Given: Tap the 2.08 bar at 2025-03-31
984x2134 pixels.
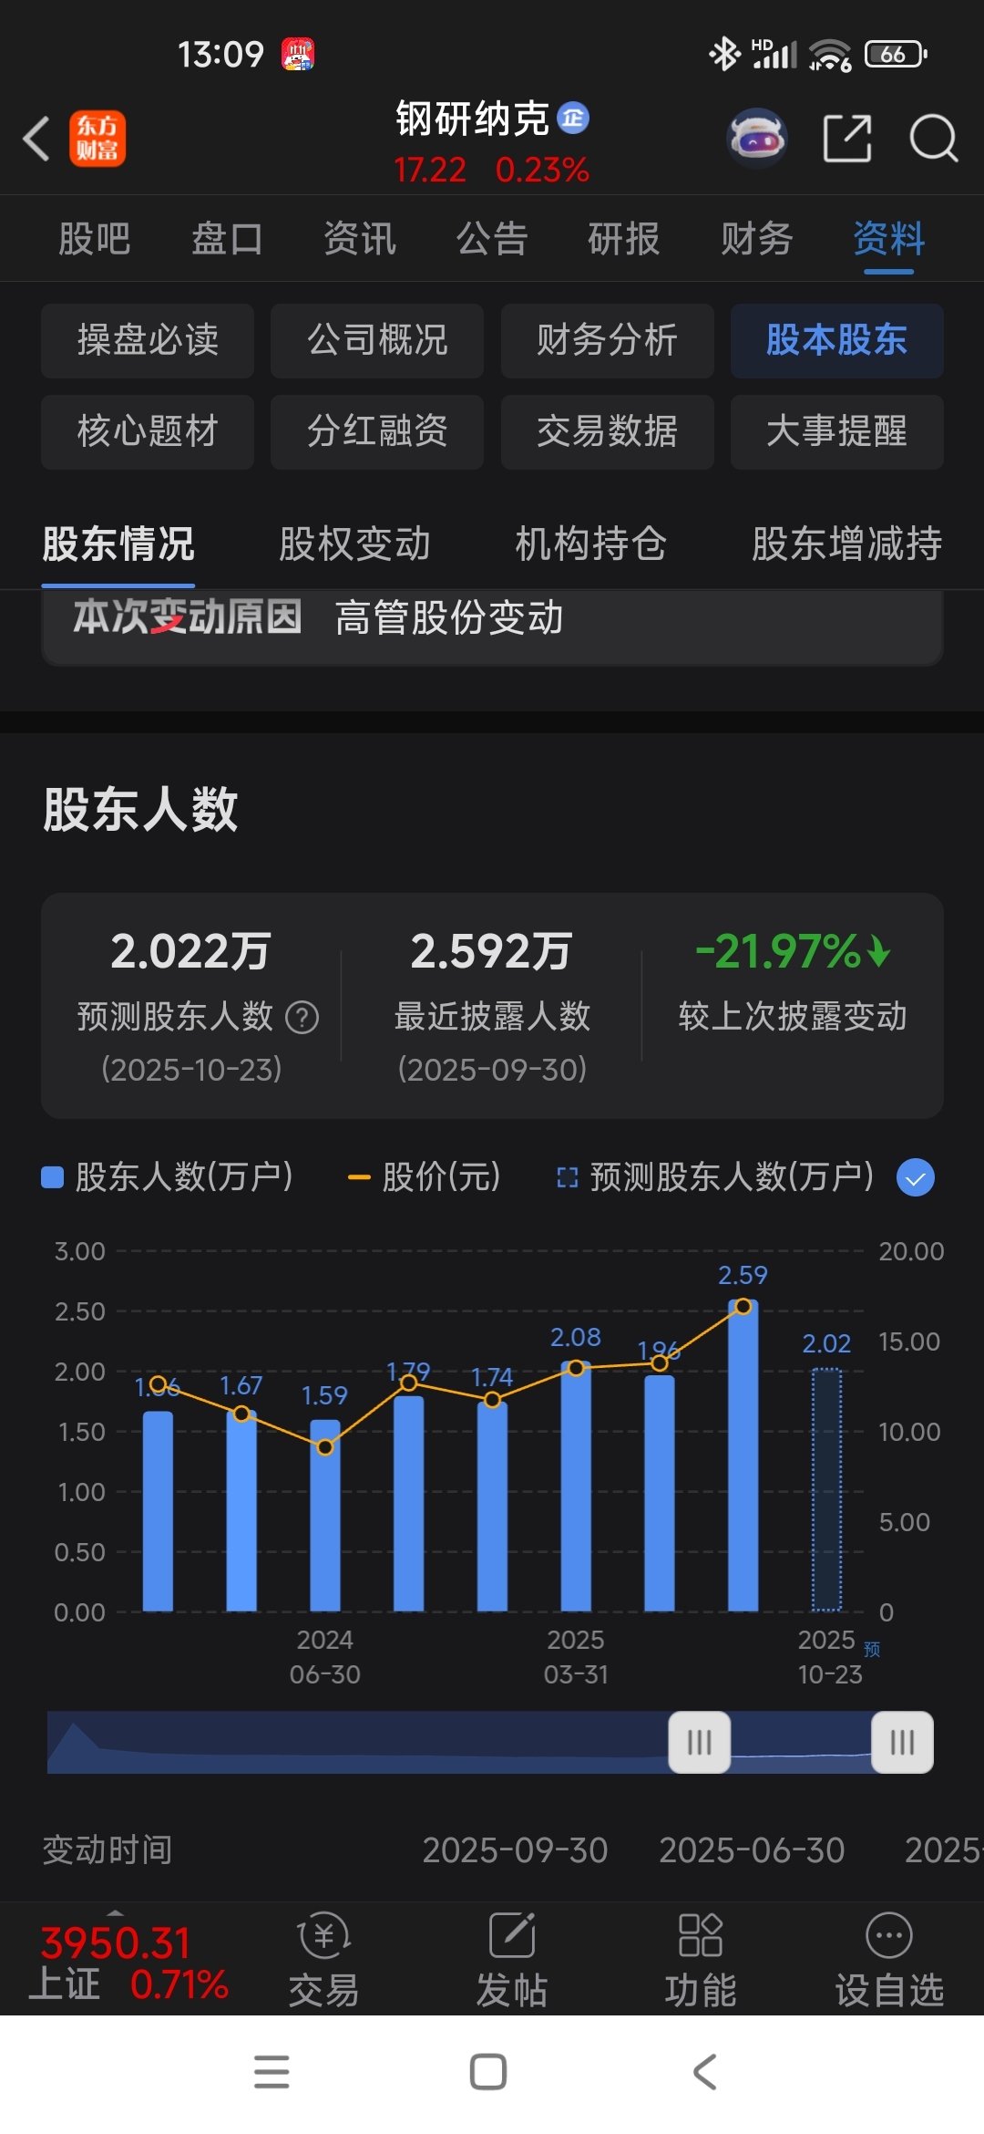Looking at the screenshot, I should pos(576,1487).
